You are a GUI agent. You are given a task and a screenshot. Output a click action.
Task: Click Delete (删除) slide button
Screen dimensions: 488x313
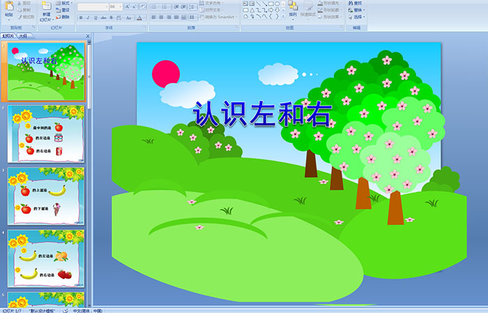coord(63,17)
